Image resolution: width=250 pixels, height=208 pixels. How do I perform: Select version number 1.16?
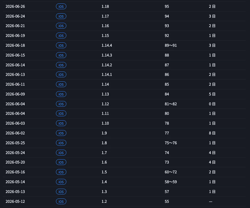click(105, 26)
